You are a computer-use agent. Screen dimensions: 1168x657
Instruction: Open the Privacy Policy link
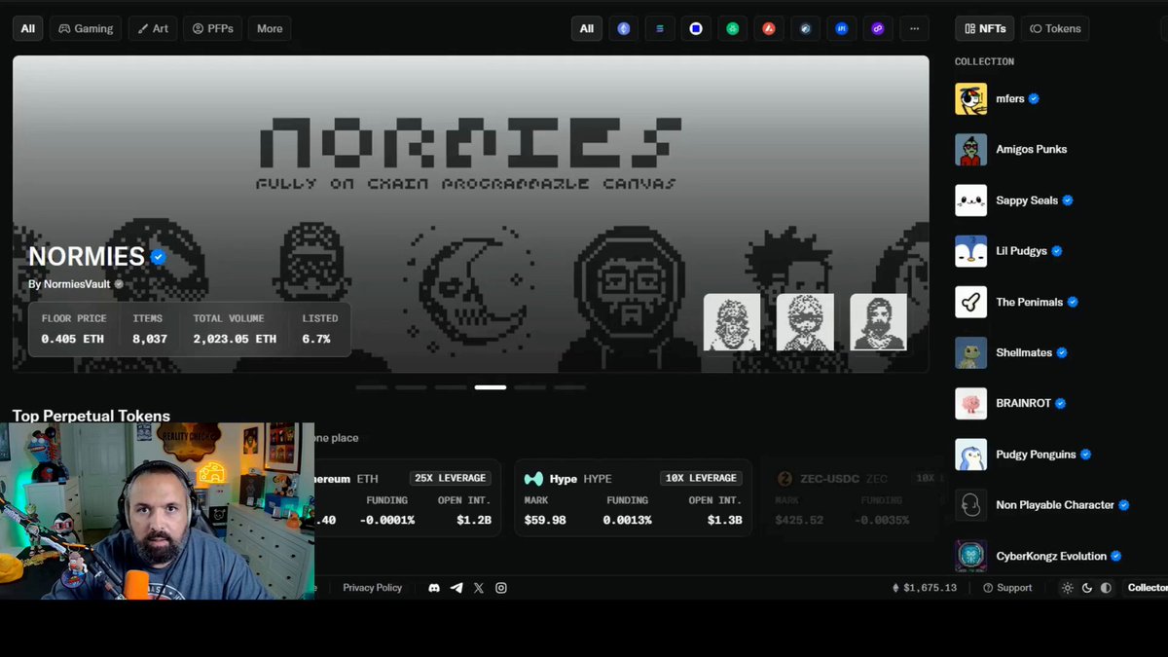372,588
